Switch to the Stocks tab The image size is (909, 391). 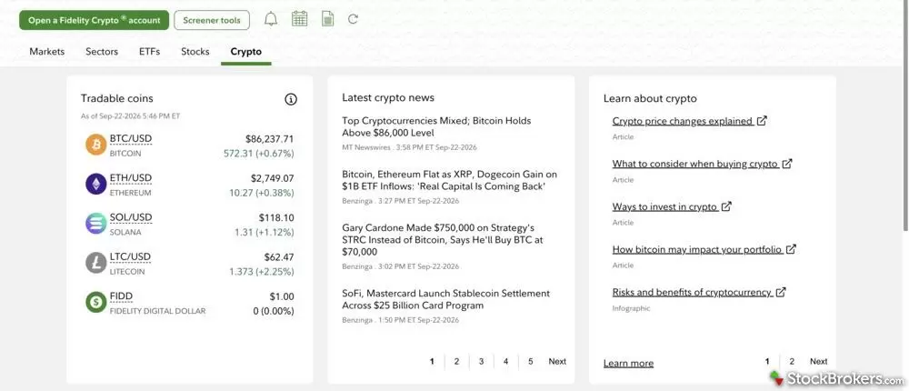pyautogui.click(x=195, y=51)
